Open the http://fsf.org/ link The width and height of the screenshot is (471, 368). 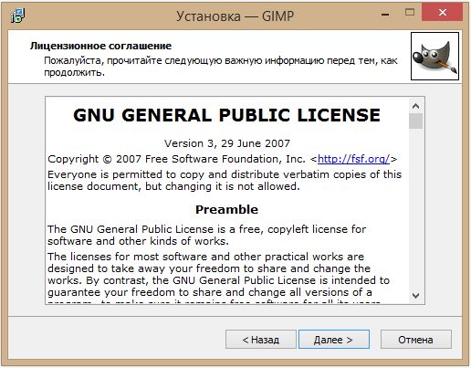tap(353, 159)
